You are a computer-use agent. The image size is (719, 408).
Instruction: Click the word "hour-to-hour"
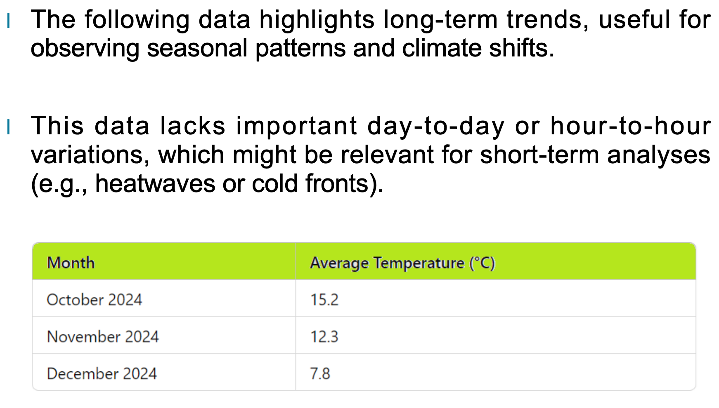point(630,126)
